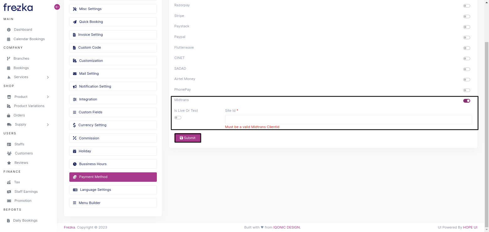Click the Tax chart icon
The width and height of the screenshot is (489, 232).
click(9, 182)
